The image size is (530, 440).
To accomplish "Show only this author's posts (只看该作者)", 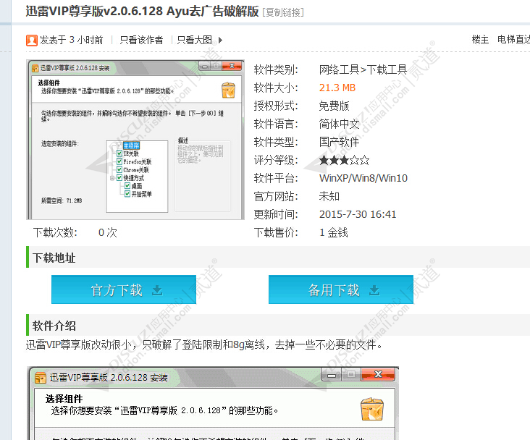I will [141, 40].
